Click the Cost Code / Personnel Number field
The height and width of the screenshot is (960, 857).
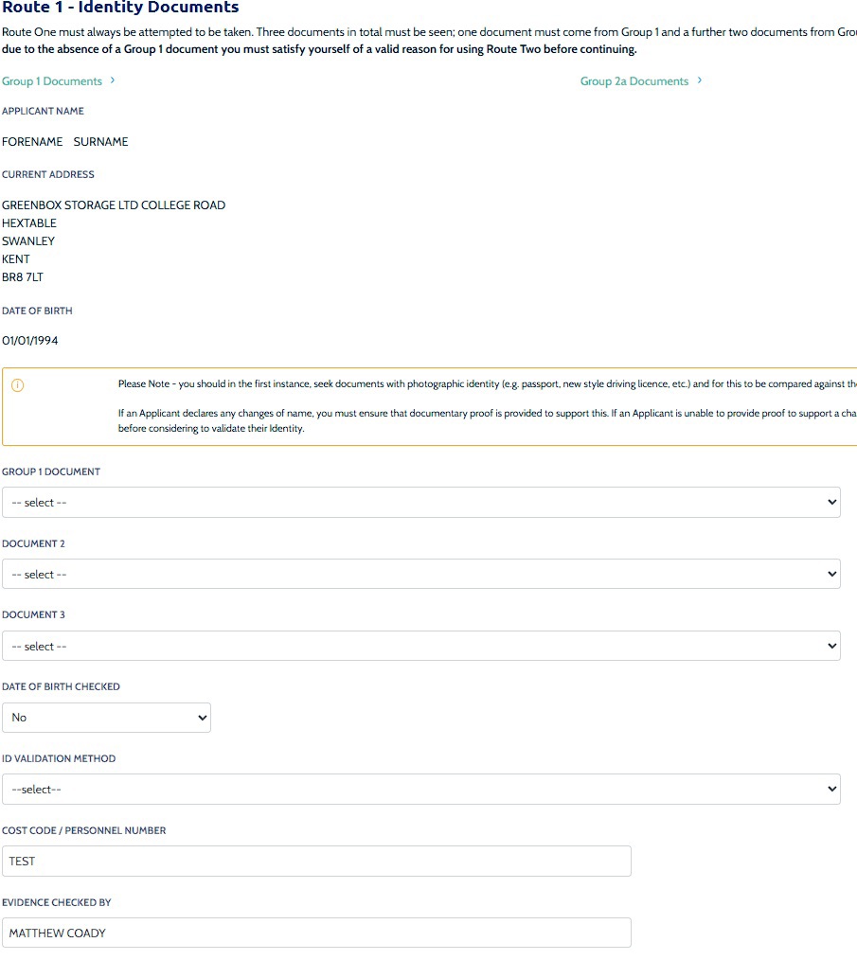click(316, 862)
